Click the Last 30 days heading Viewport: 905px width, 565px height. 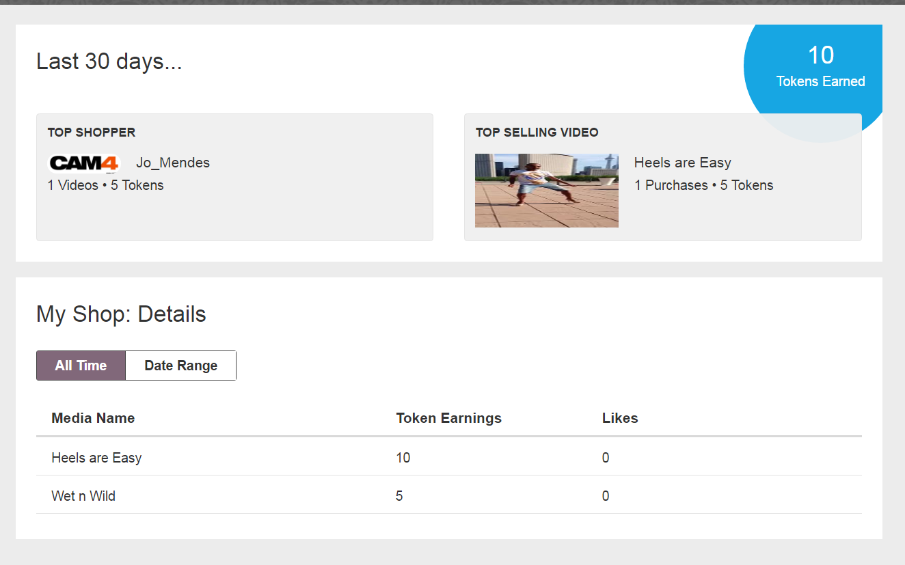pyautogui.click(x=109, y=61)
